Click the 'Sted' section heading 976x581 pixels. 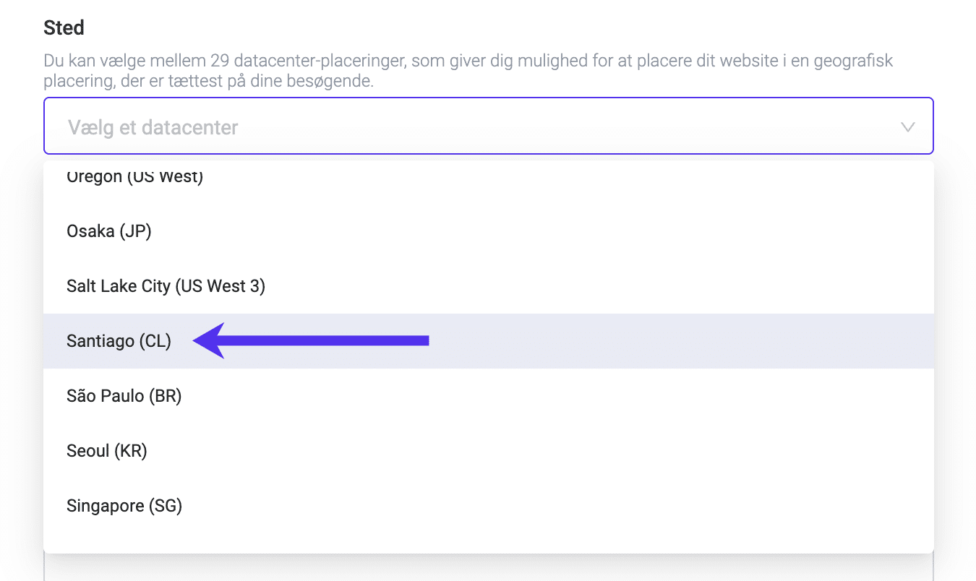tap(64, 28)
